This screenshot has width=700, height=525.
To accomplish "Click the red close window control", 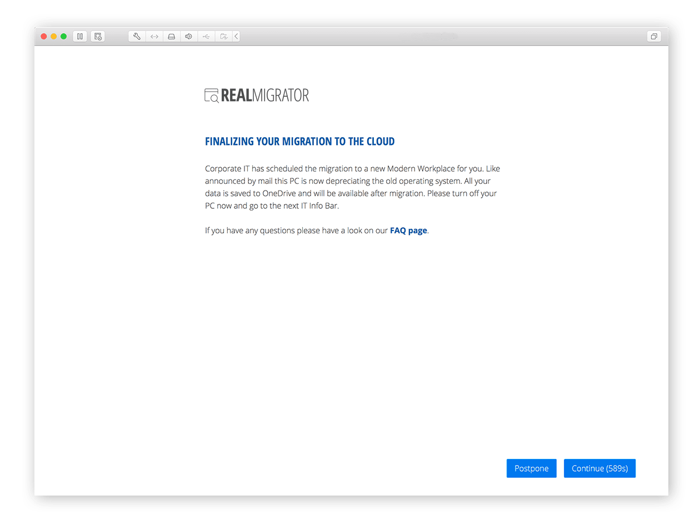I will tap(43, 36).
